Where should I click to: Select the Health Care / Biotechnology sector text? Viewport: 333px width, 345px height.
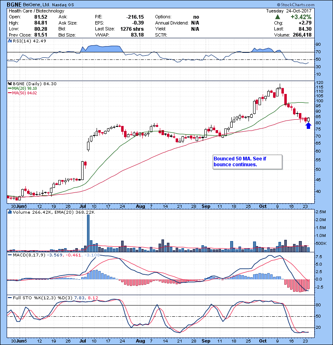tap(37, 11)
